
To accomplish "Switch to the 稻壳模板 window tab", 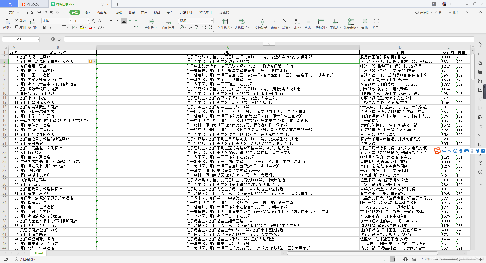I will (33, 4).
